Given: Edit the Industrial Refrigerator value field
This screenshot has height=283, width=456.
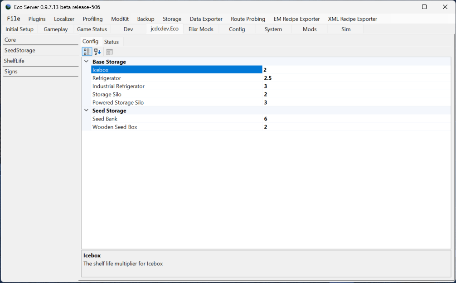Looking at the screenshot, I should coord(357,86).
